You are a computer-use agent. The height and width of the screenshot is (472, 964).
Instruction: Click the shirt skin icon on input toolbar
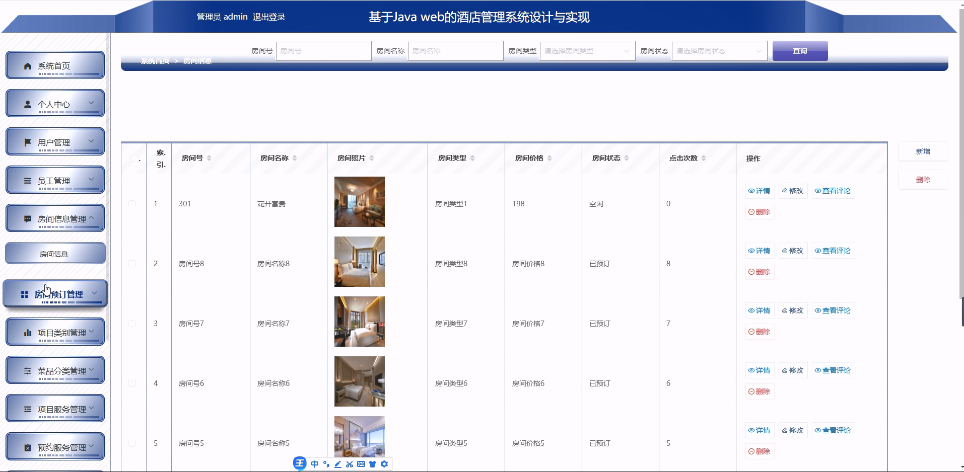(372, 464)
